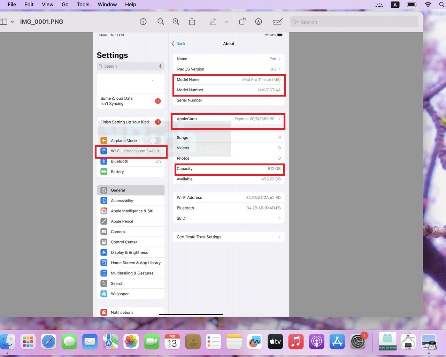Toggle the sidebar view icon
The image size is (446, 357).
point(3,22)
